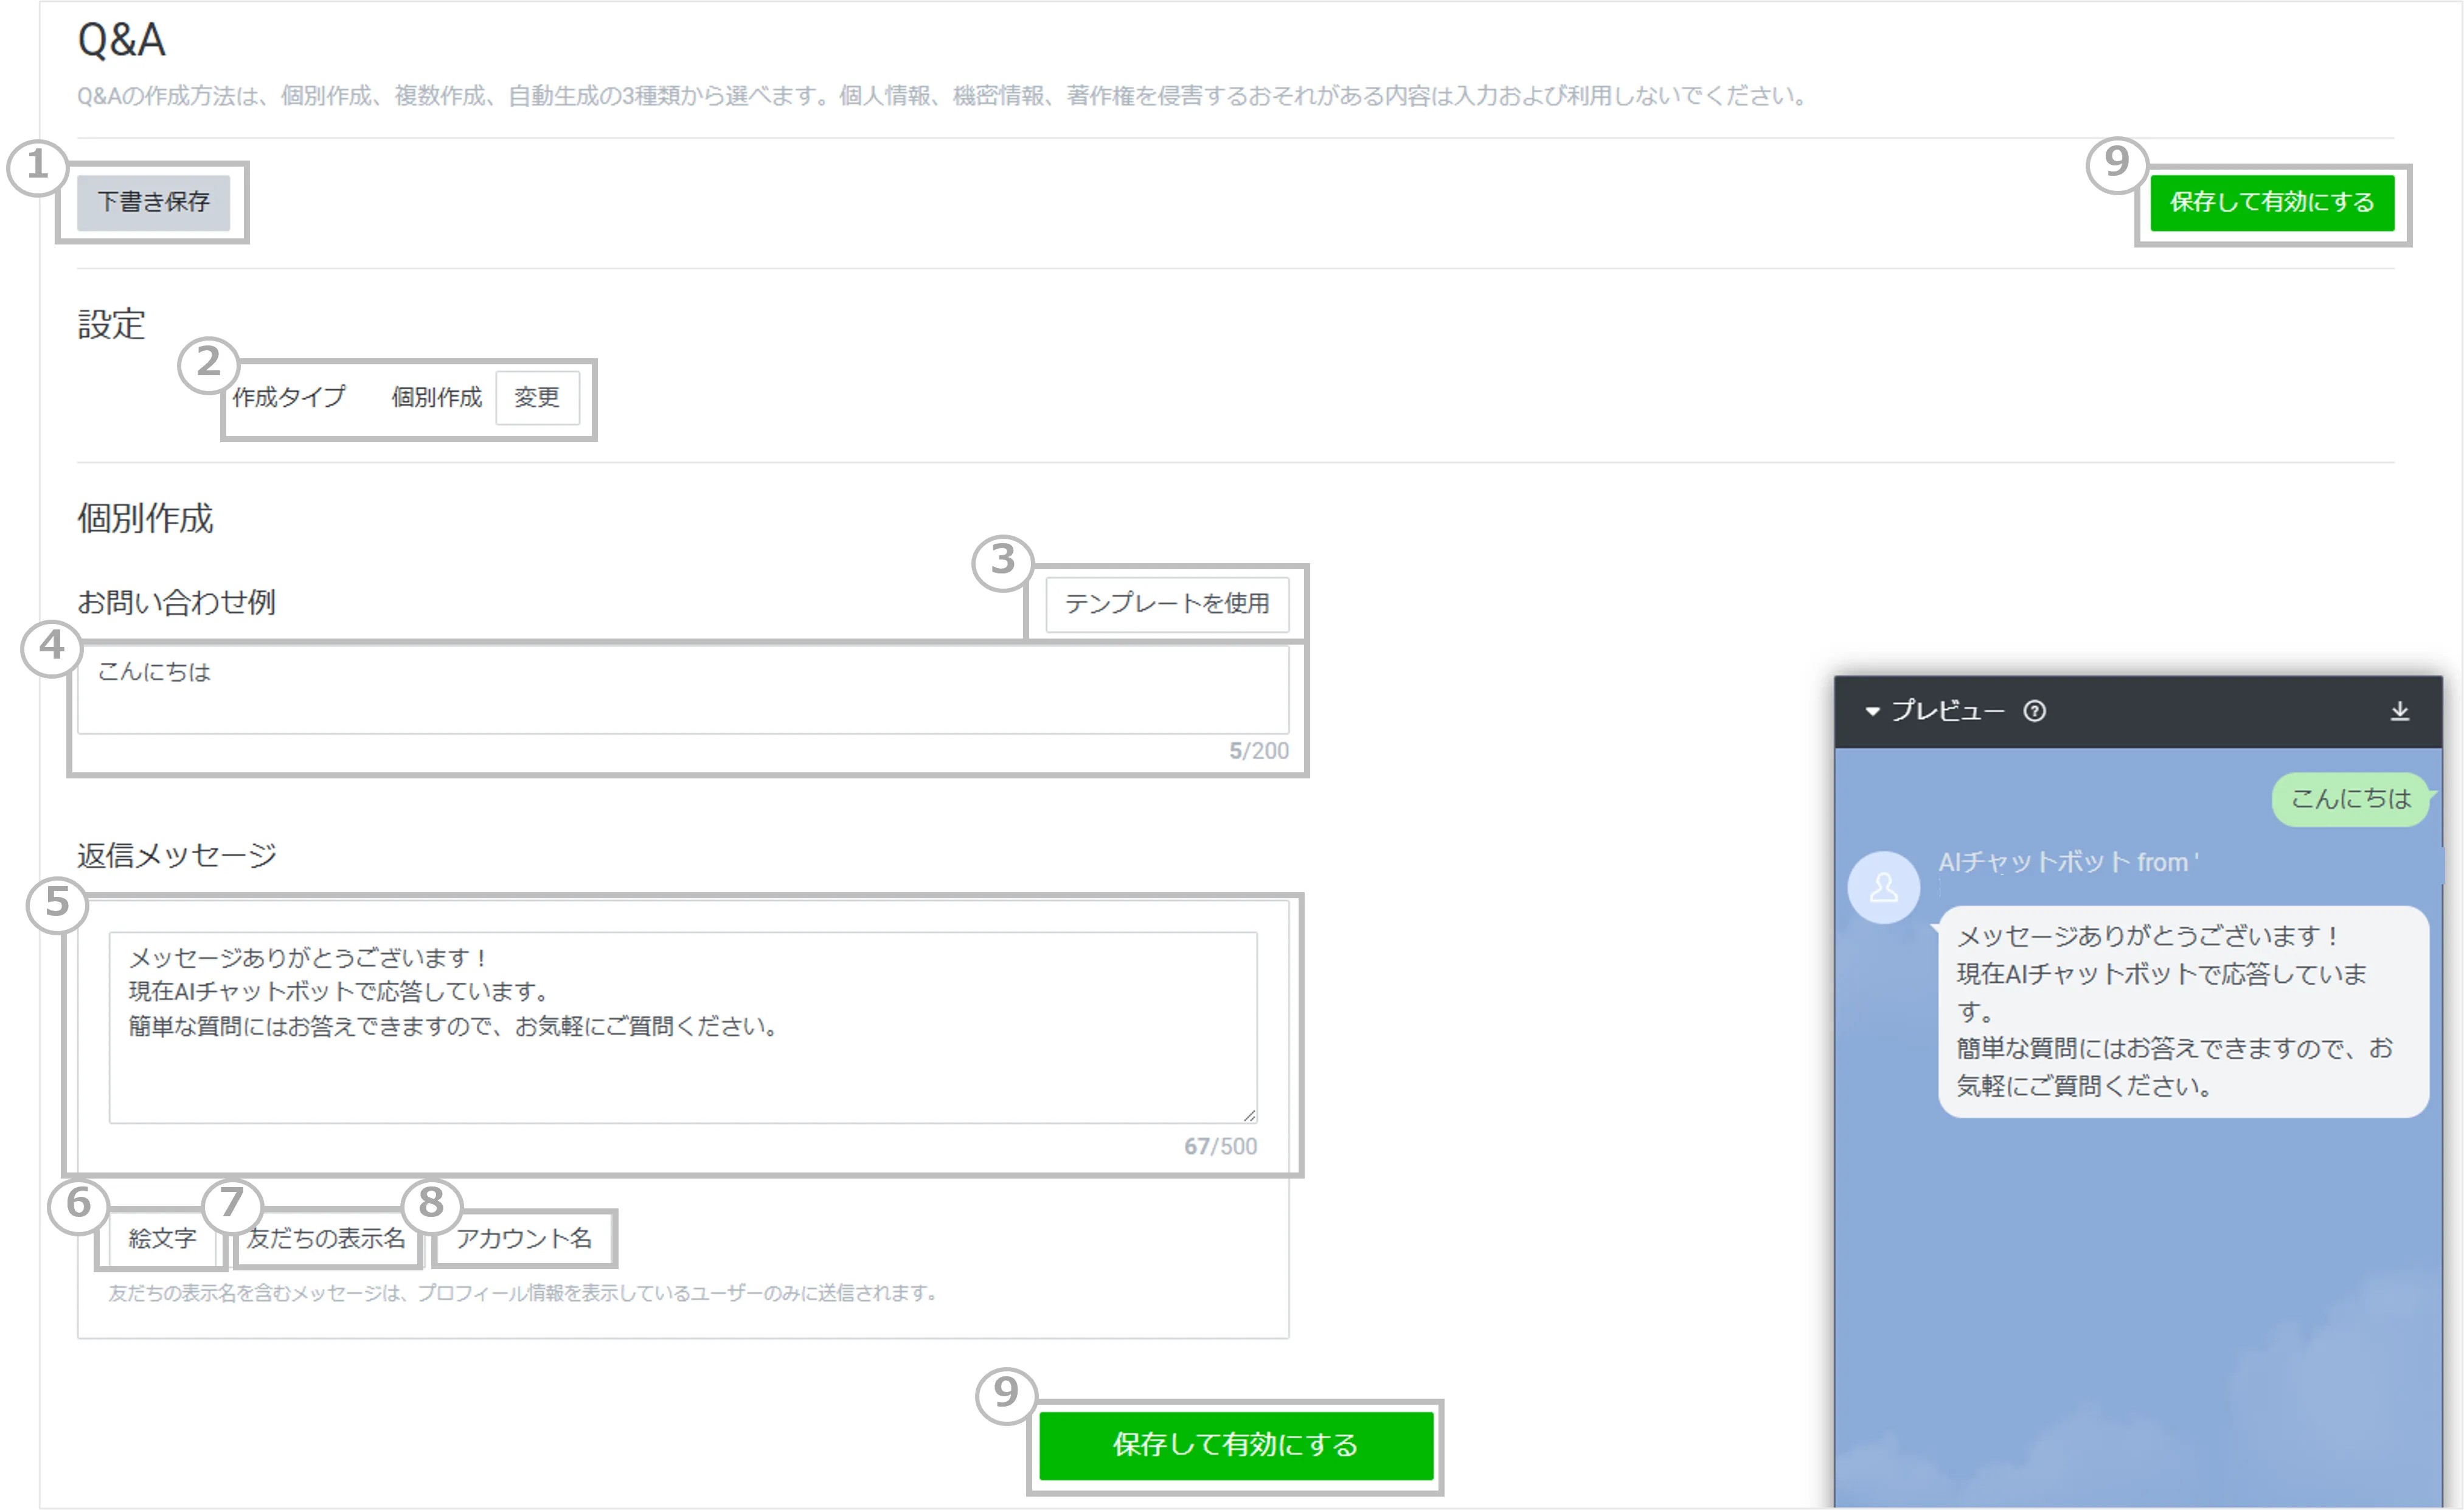Click the reply textarea resize handle
The image size is (2464, 1510).
1249,1115
